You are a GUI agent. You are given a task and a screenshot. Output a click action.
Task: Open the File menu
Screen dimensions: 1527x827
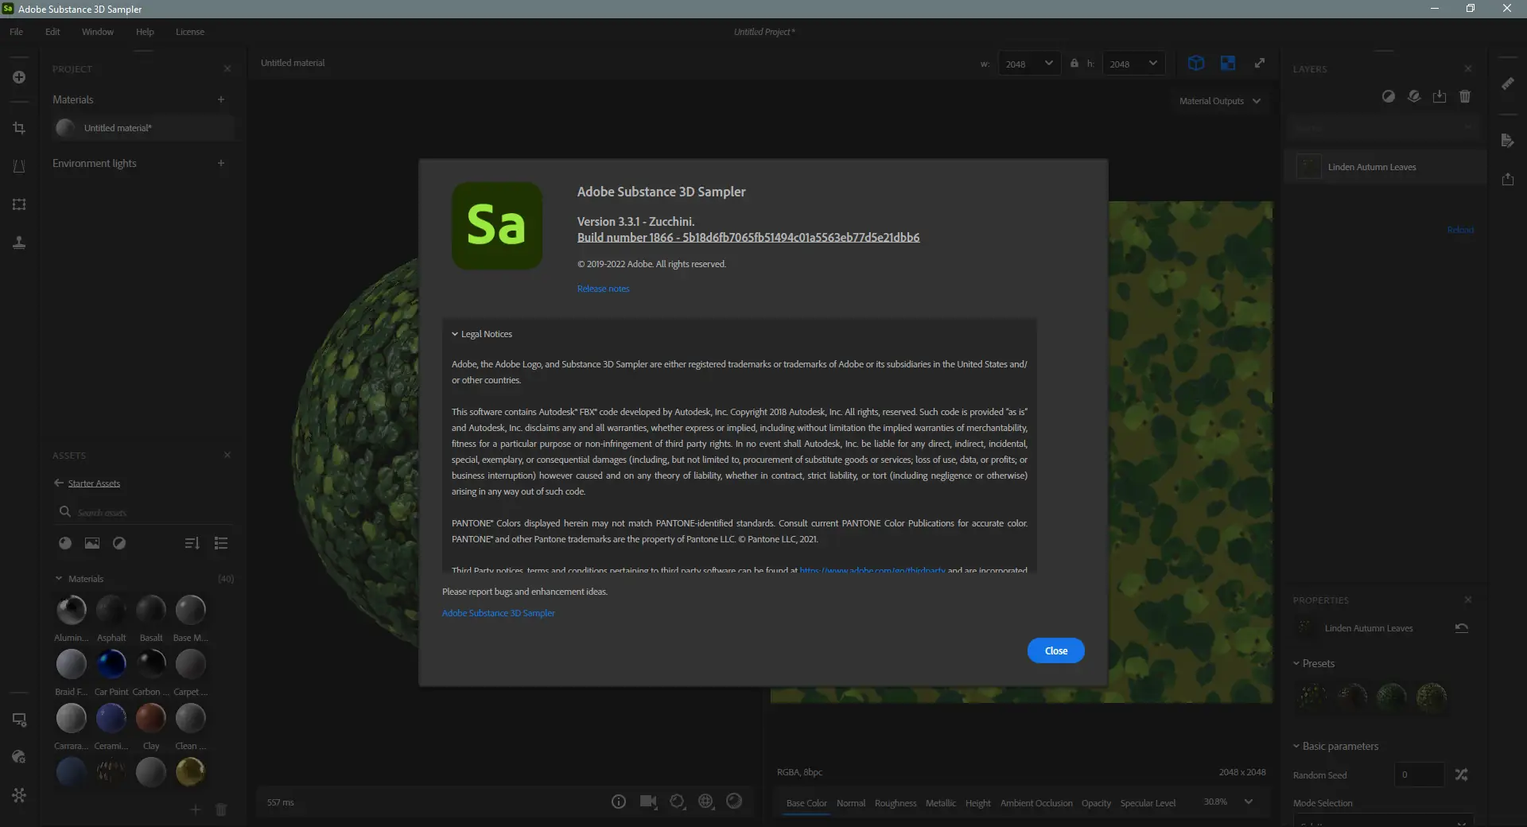(x=16, y=32)
